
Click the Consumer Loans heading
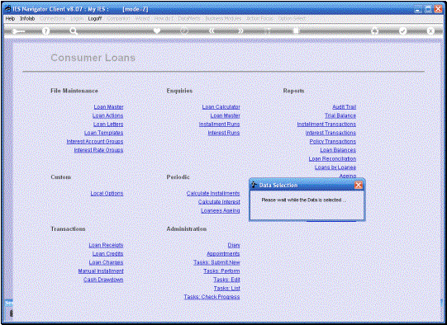(x=93, y=58)
